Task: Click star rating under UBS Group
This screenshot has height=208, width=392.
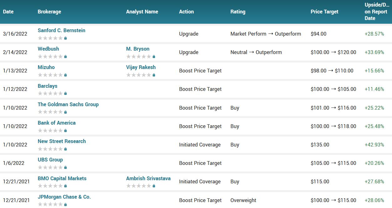Action: pyautogui.click(x=50, y=167)
